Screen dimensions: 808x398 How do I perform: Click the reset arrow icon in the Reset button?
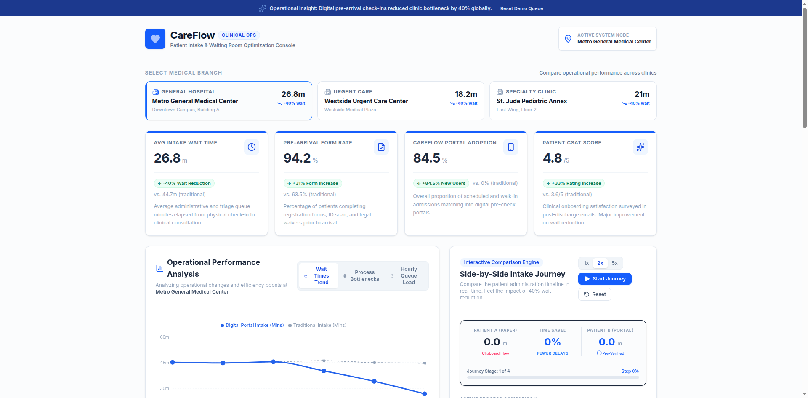[587, 294]
